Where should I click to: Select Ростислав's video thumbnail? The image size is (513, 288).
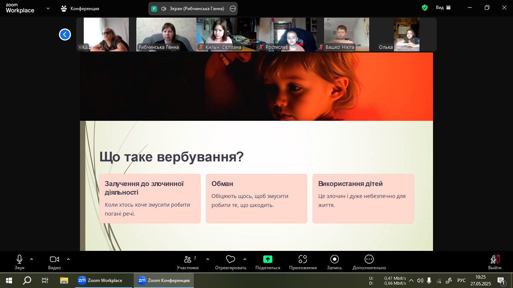(287, 34)
